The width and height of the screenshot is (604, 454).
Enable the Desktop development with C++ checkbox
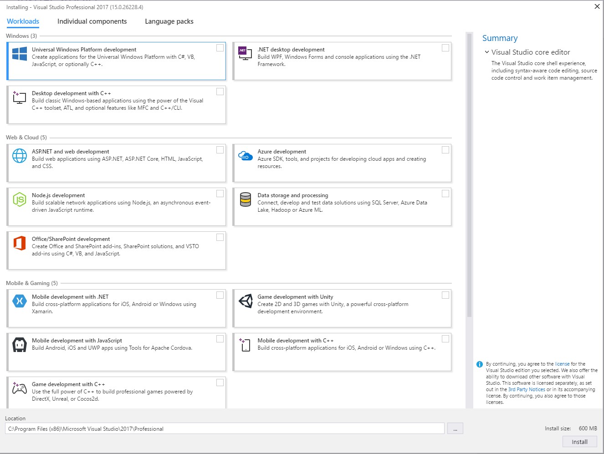pyautogui.click(x=220, y=92)
